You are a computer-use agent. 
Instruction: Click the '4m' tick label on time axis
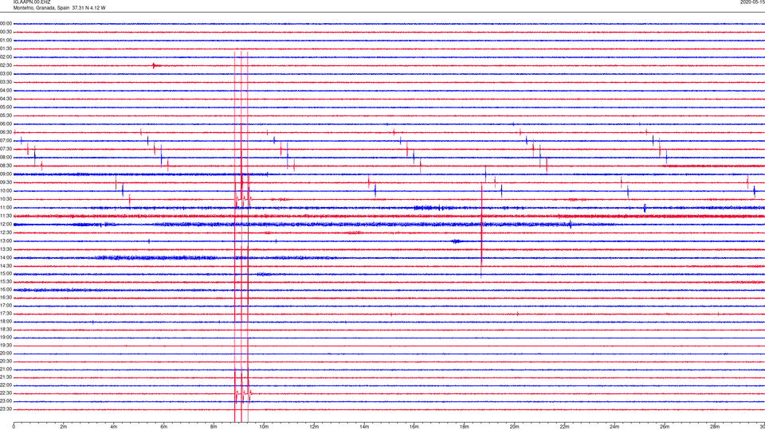114,427
